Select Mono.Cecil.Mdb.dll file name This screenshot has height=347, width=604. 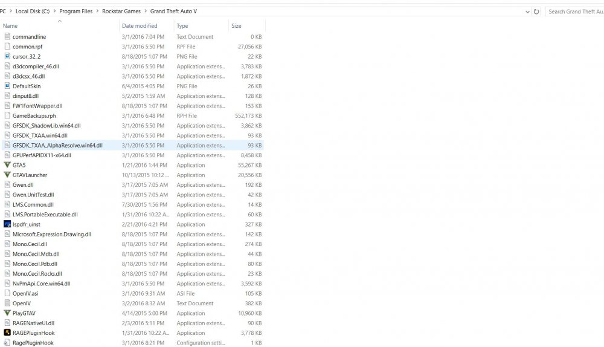click(36, 254)
